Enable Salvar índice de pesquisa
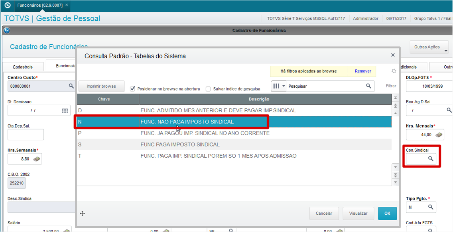 pyautogui.click(x=208, y=89)
